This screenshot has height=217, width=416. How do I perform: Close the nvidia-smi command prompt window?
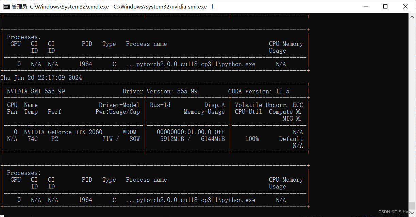405,6
